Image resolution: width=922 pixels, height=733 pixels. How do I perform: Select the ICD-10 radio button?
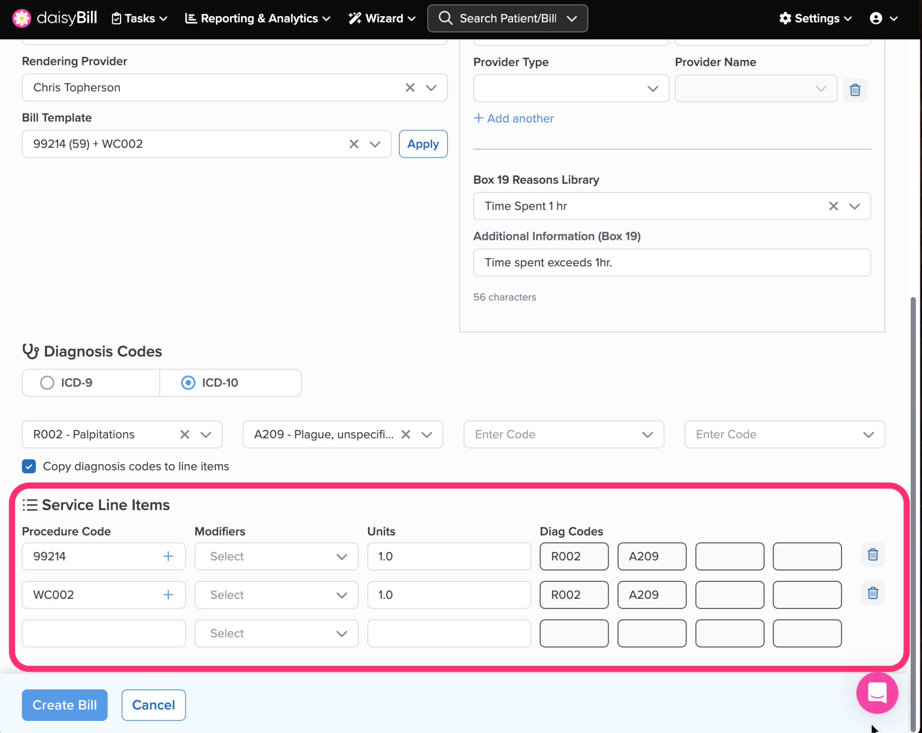pos(188,383)
